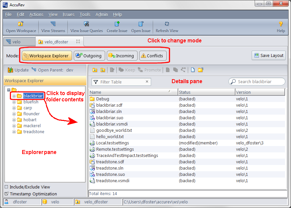The image size is (291, 208).
Task: Disable the Timestamp Optimization checkbox
Action: [x=7, y=194]
